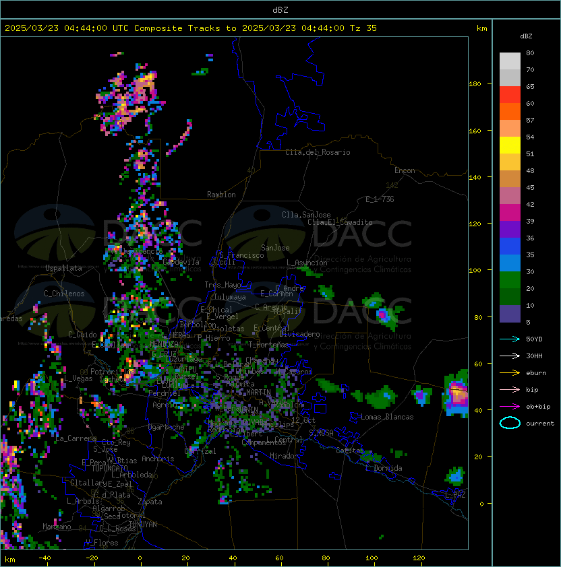Click the Zapata place label
The width and height of the screenshot is (561, 567).
150,502
